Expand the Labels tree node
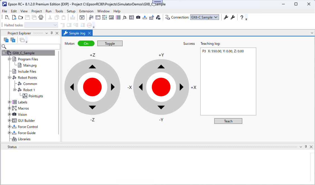This screenshot has height=185, width=315. (10, 102)
